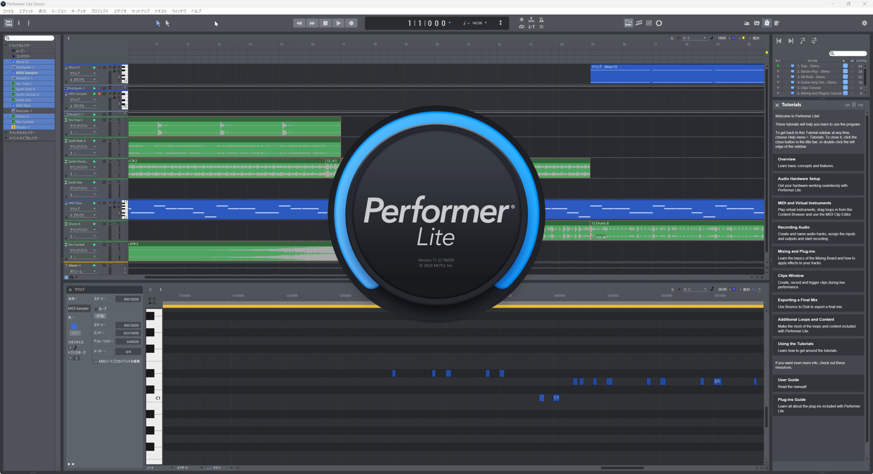Image resolution: width=873 pixels, height=474 pixels.
Task: Toggle the 相対 checkbox in tracks header
Action: click(x=750, y=38)
